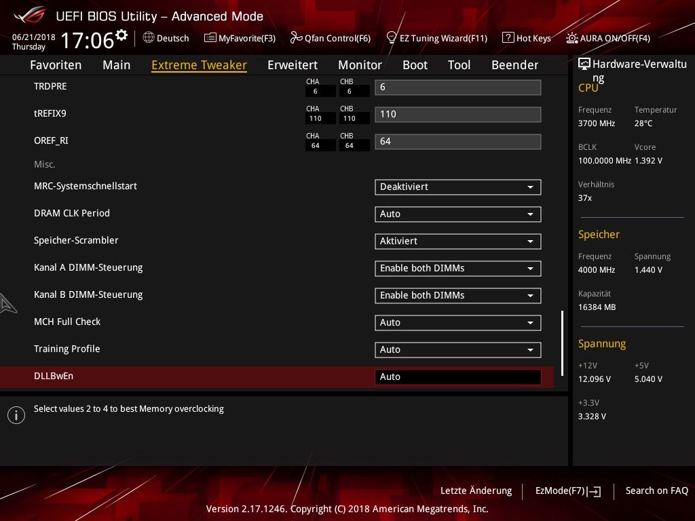The image size is (695, 521).
Task: Change language via Deutsch label
Action: click(x=173, y=38)
